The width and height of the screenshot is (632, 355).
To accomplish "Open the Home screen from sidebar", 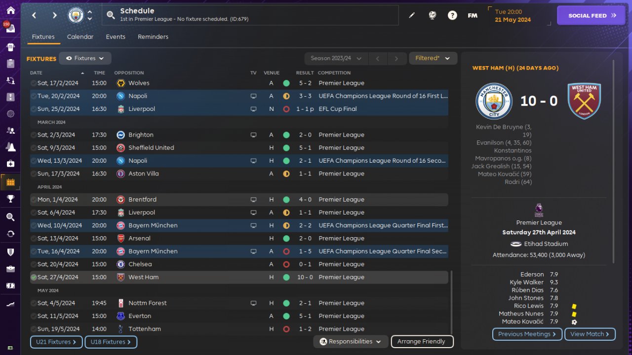I will click(x=10, y=10).
